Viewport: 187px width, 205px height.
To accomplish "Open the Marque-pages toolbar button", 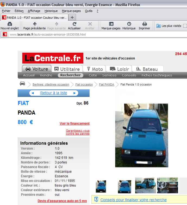I will coord(111,26).
